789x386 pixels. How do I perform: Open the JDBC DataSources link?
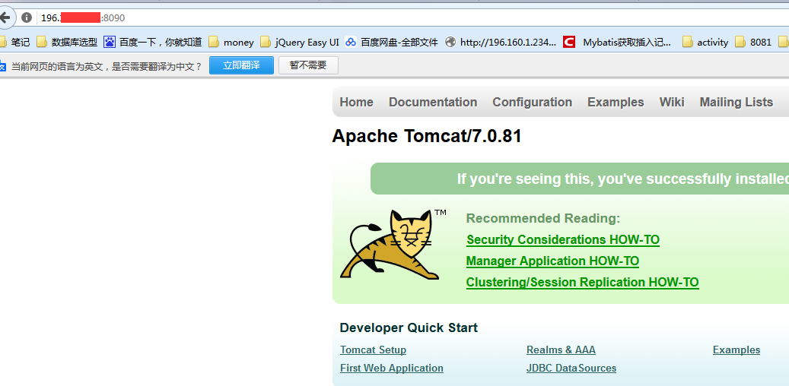click(x=571, y=369)
